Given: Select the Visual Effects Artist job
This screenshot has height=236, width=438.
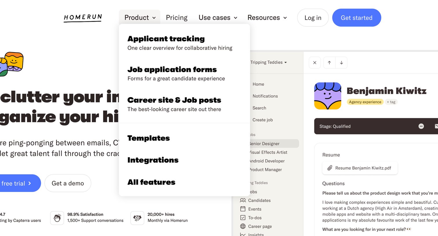Looking at the screenshot, I should [268, 152].
